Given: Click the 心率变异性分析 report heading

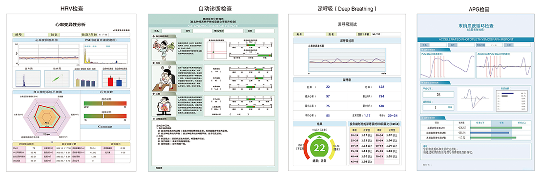Looking at the screenshot, I should click(71, 24).
